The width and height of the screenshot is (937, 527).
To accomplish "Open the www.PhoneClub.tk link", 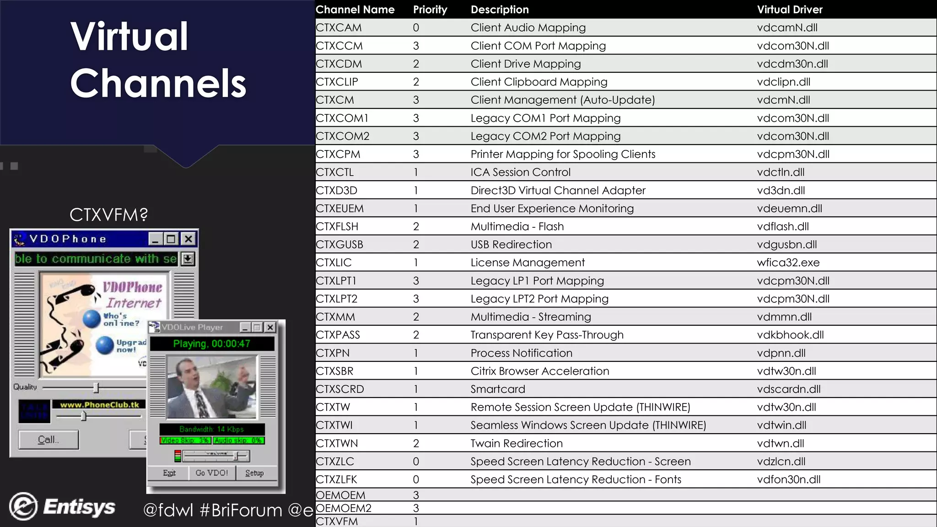I will [99, 405].
